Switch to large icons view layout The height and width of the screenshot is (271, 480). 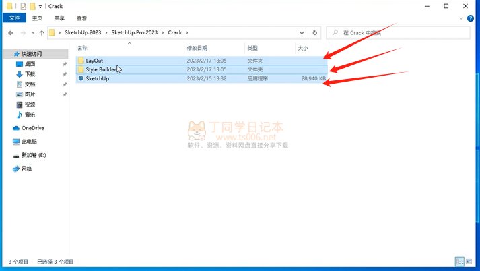469,262
